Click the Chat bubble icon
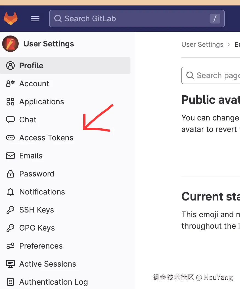Screen dimensions: 240x289 [x=10, y=120]
